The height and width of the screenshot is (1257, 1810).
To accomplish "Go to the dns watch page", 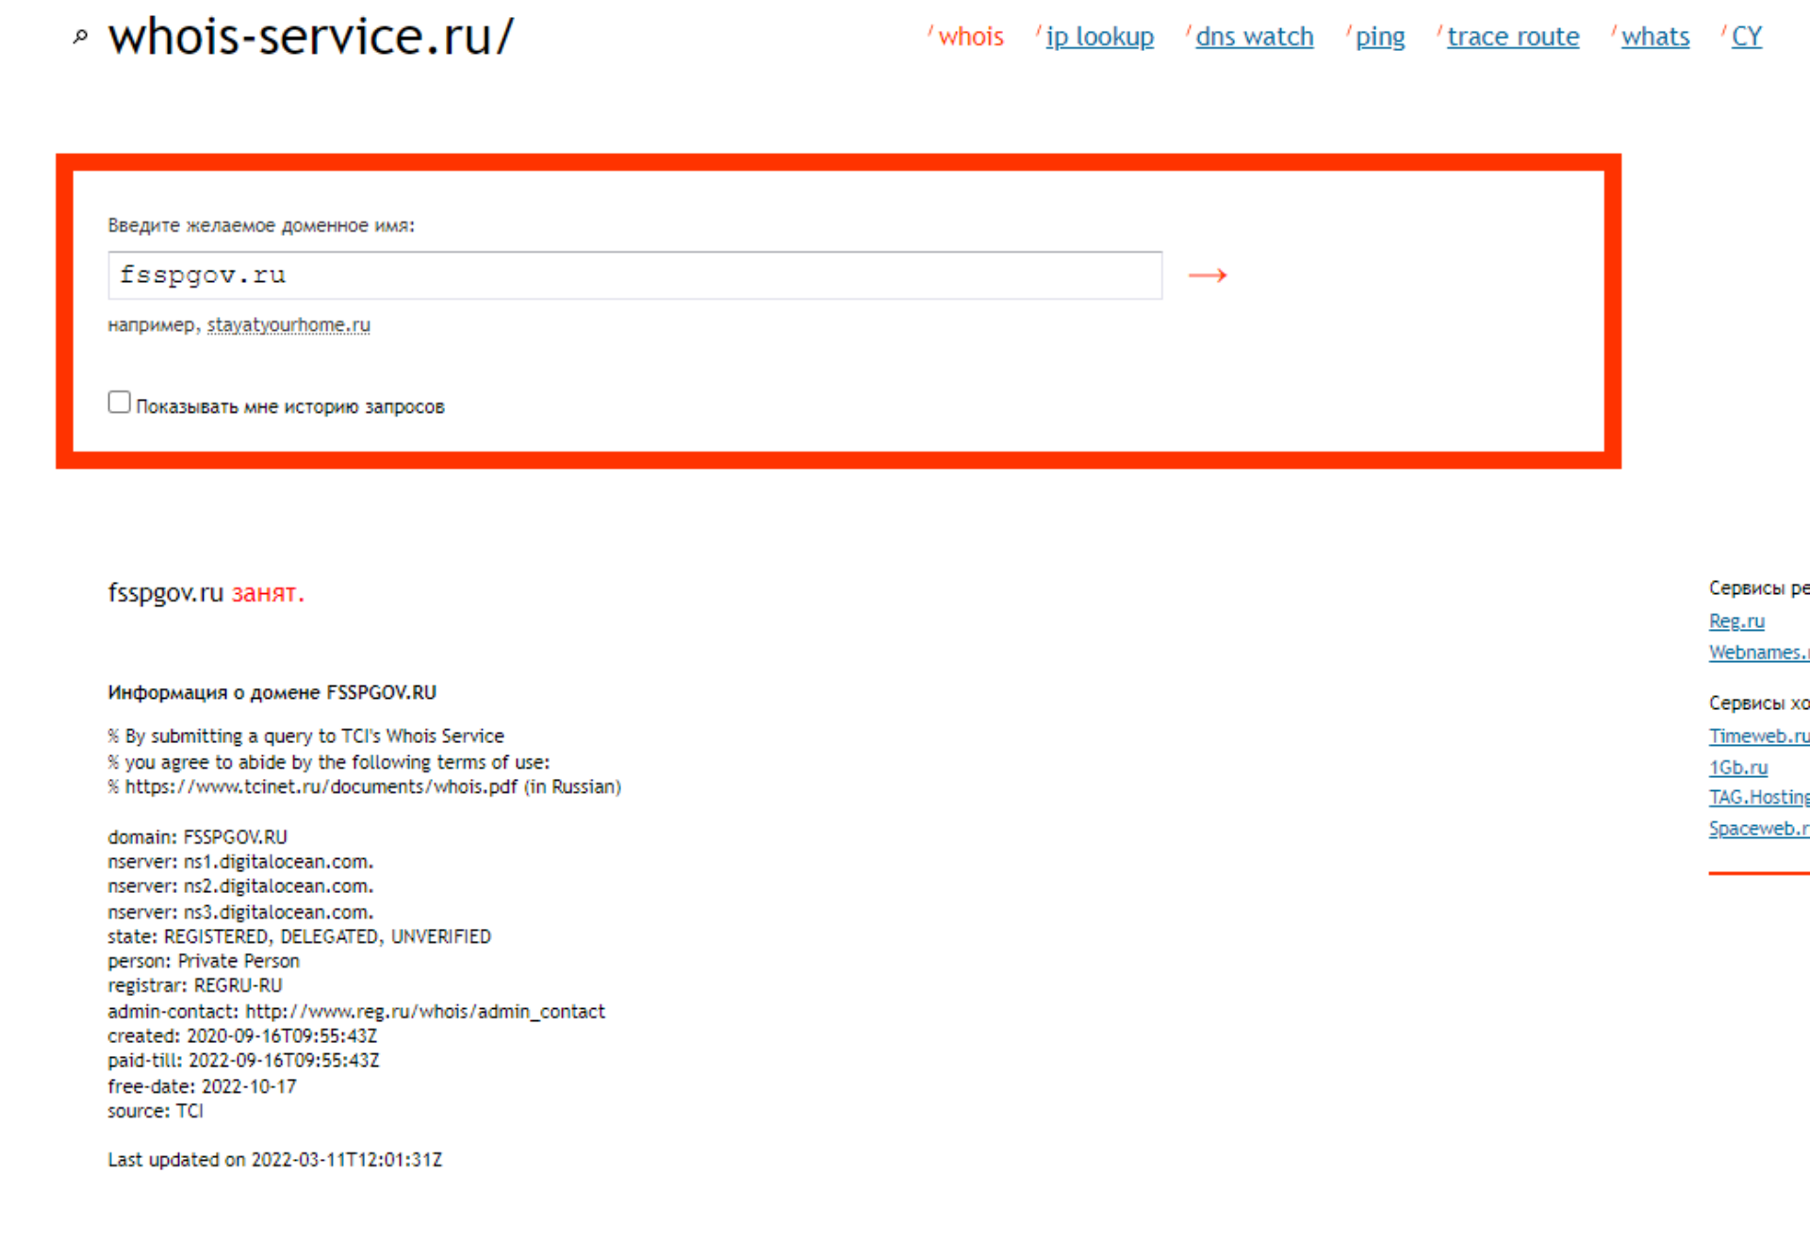I will (x=1254, y=37).
